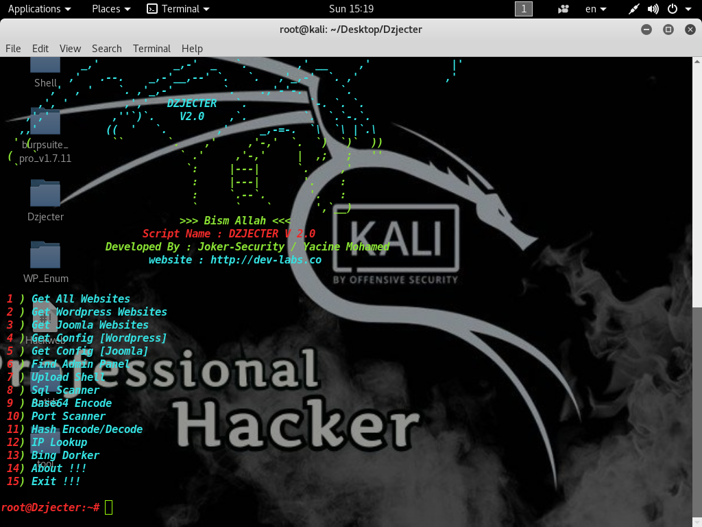Open the View menu

pyautogui.click(x=71, y=49)
